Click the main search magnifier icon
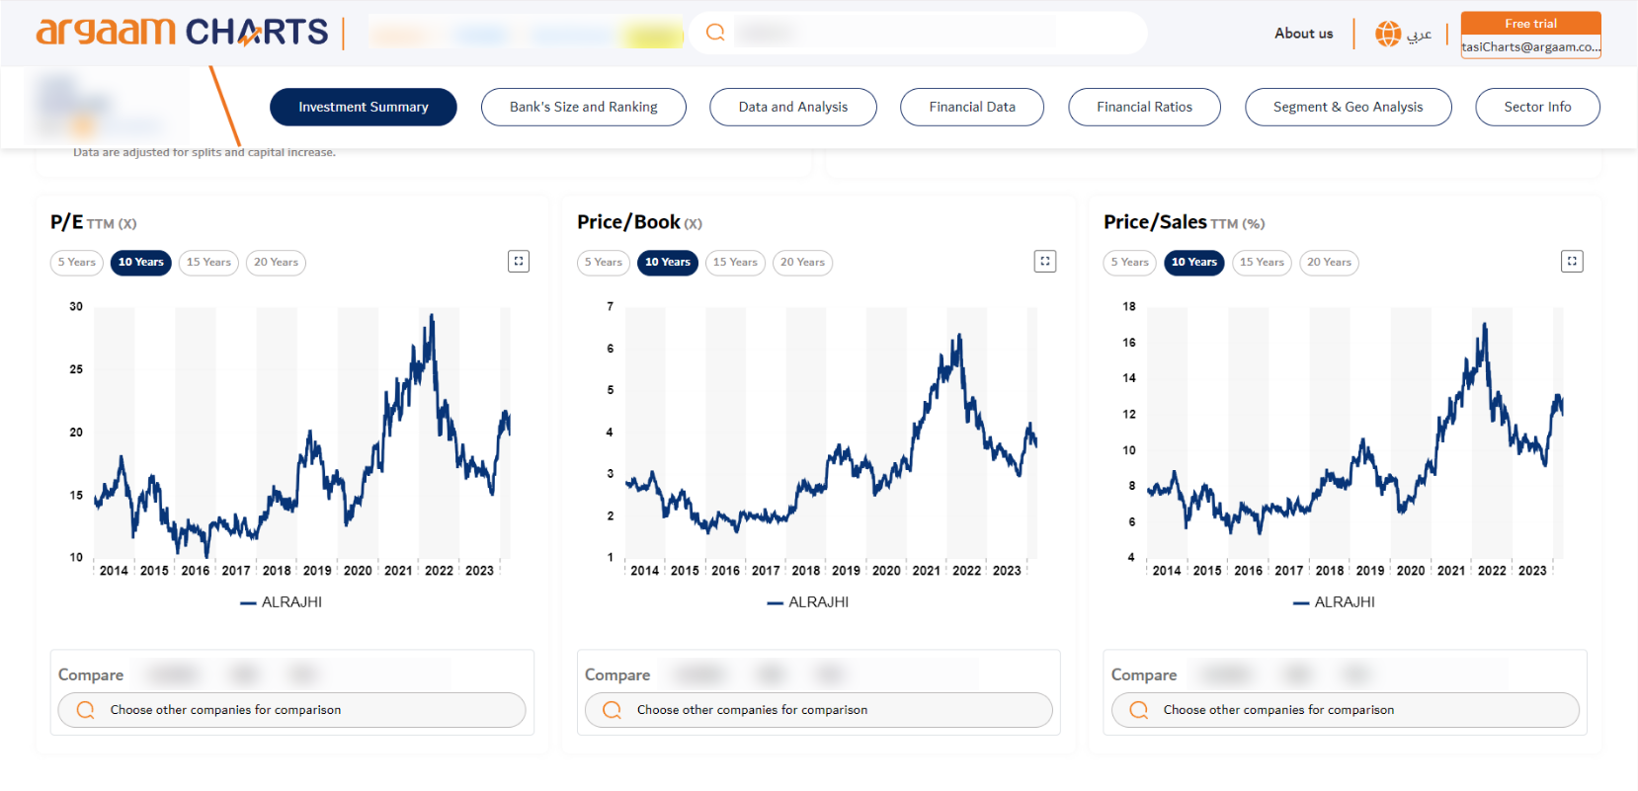This screenshot has width=1638, height=791. click(x=715, y=32)
